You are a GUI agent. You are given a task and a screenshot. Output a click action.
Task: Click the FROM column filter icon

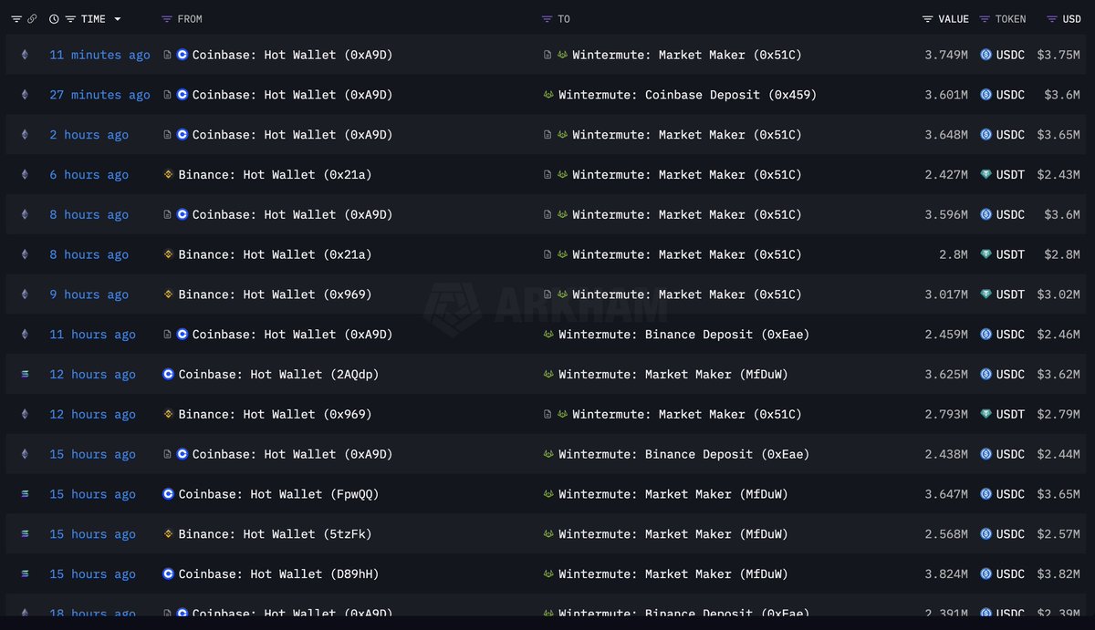click(166, 19)
